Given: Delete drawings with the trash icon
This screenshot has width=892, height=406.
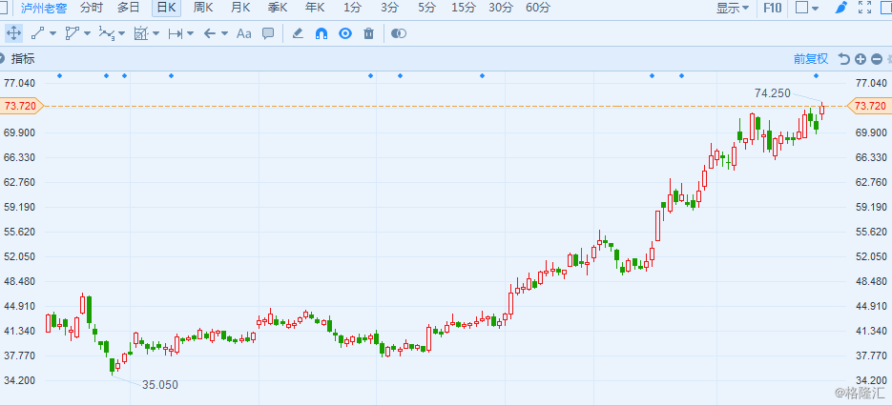Looking at the screenshot, I should 368,33.
